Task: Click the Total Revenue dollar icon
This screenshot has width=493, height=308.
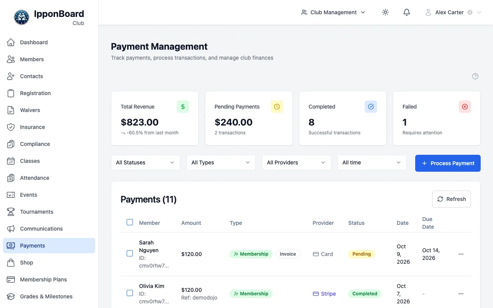Action: point(183,107)
